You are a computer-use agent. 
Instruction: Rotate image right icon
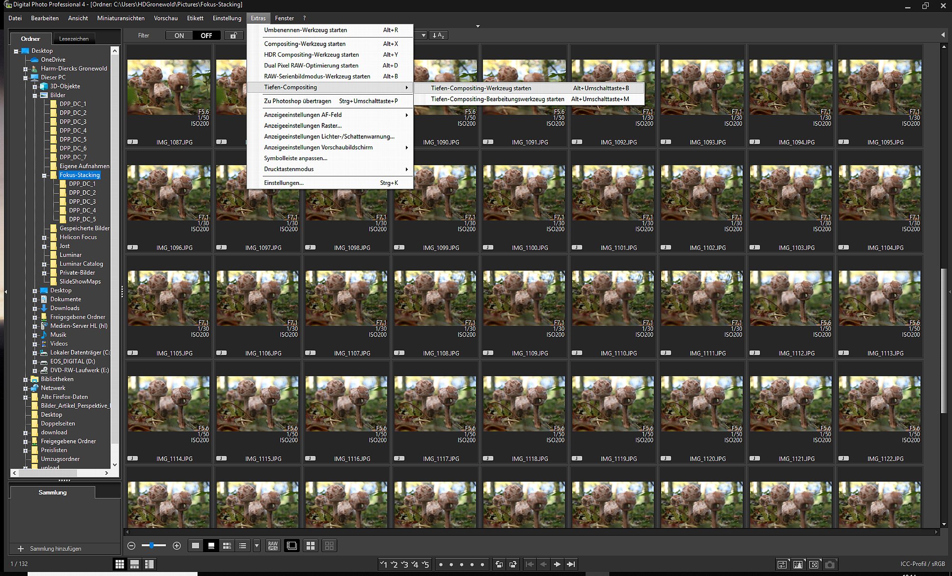(x=513, y=564)
